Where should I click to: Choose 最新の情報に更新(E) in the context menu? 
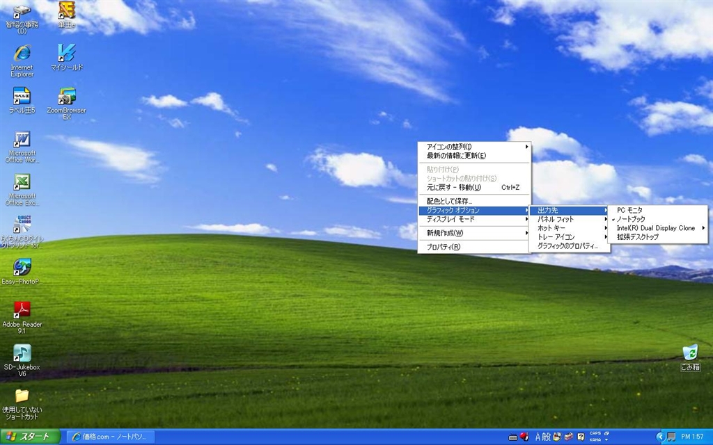click(x=474, y=156)
